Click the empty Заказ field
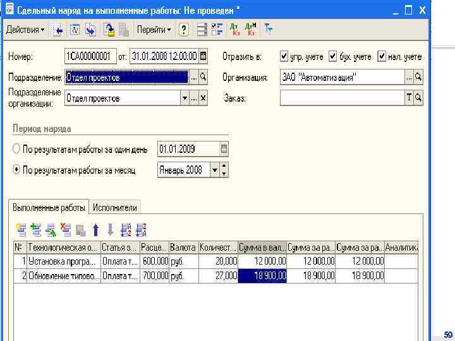455x341 pixels. point(343,98)
